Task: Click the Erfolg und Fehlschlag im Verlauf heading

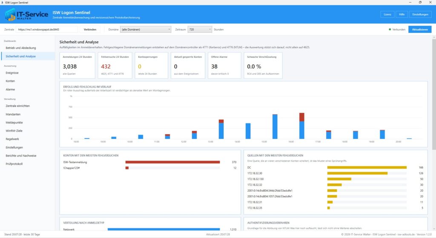Action: (x=87, y=87)
